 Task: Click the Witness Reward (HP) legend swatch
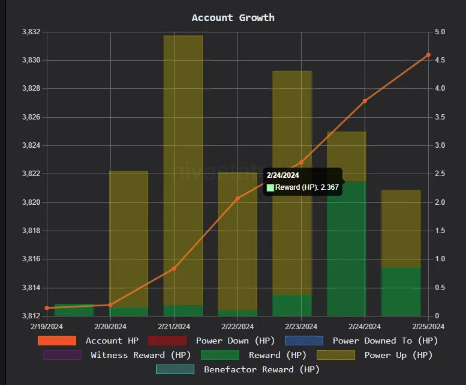pos(62,355)
